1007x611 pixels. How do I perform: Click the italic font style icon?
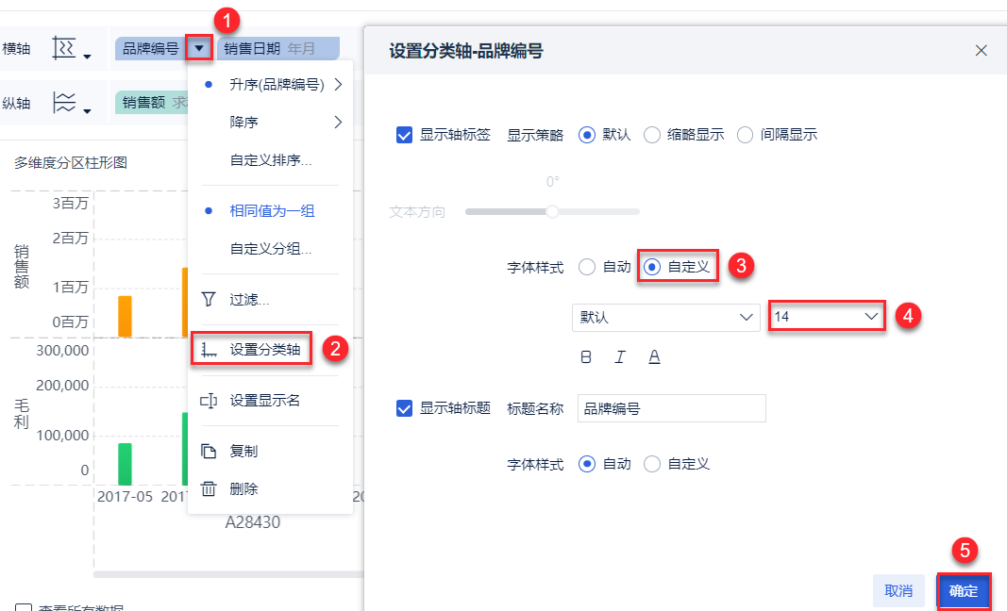(x=620, y=356)
